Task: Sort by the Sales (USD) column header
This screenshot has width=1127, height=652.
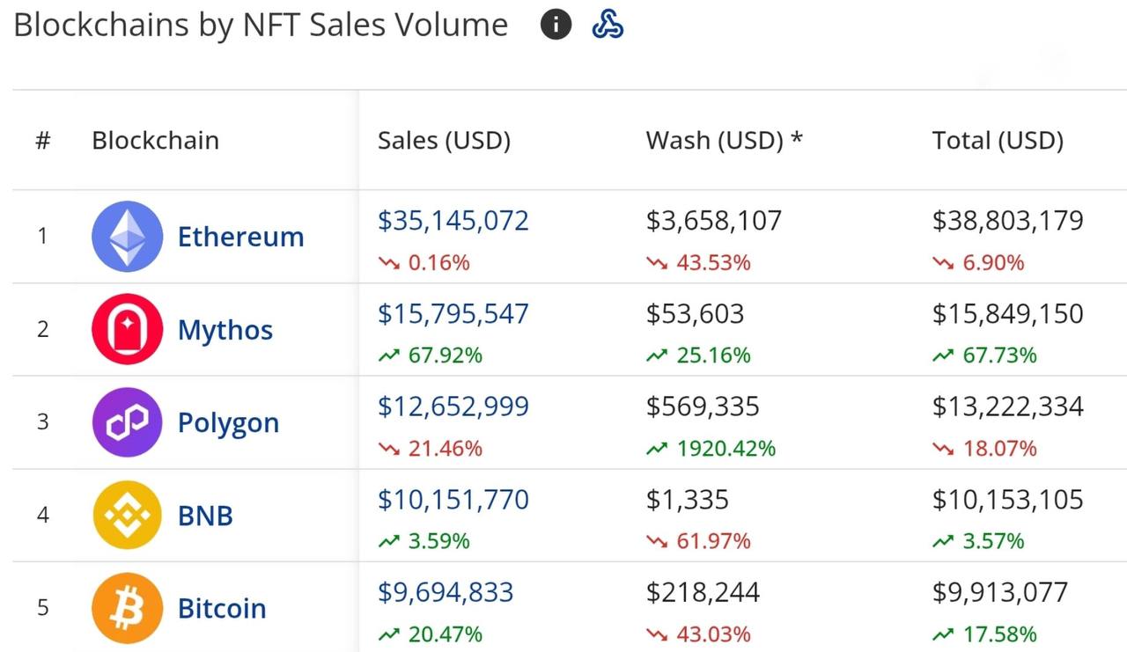Action: 444,141
